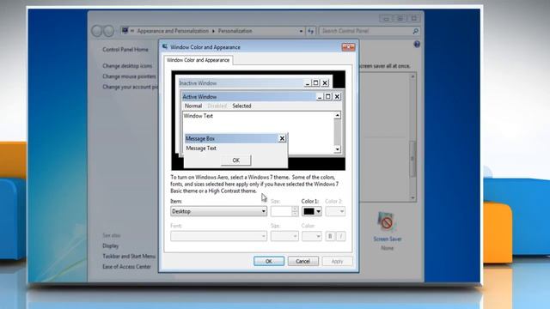Click the Control Panel address bar icon
Image resolution: width=550 pixels, height=309 pixels.
125,31
